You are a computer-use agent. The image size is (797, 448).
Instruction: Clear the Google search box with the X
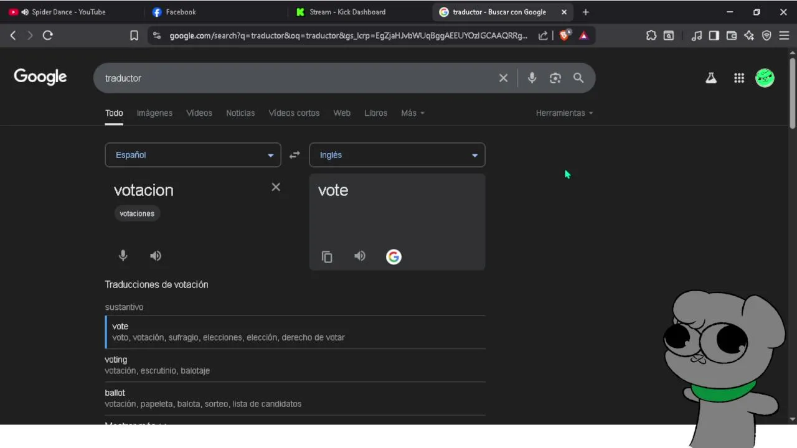[x=503, y=78]
